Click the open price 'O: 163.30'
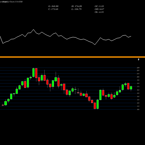Image resolution: width=145 pixels, height=145 pixels. click(x=53, y=6)
